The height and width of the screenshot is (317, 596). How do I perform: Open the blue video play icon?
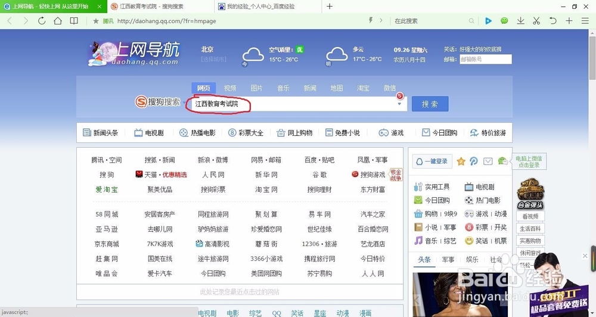489,21
